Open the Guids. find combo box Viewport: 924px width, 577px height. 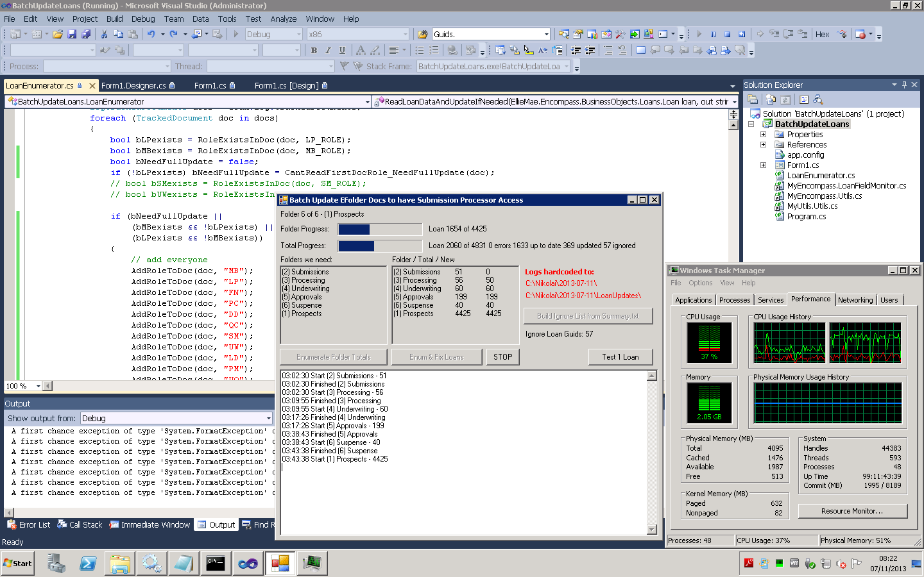click(546, 34)
